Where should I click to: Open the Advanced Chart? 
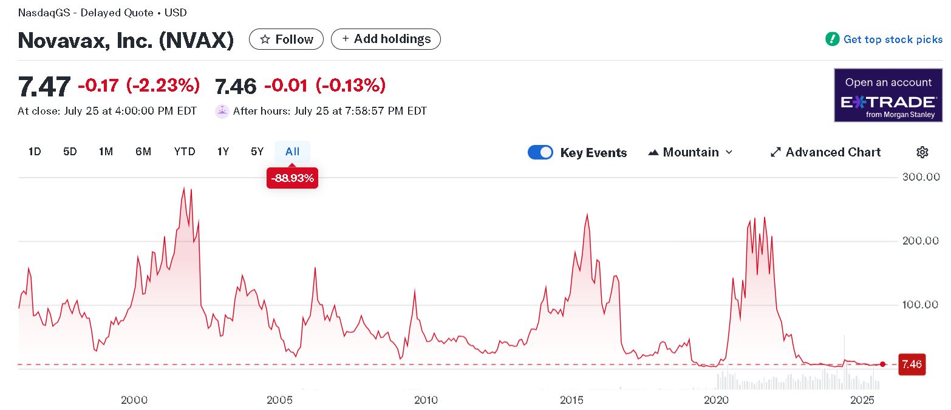(825, 152)
